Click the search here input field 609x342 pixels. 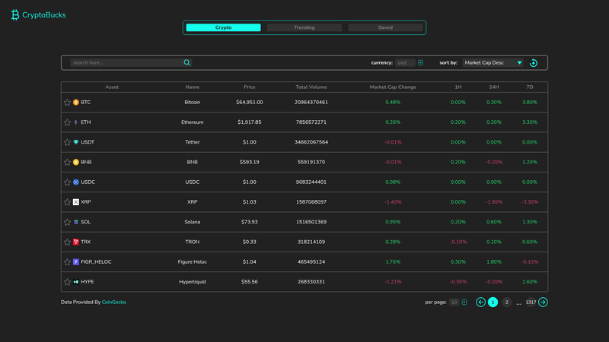coord(126,62)
